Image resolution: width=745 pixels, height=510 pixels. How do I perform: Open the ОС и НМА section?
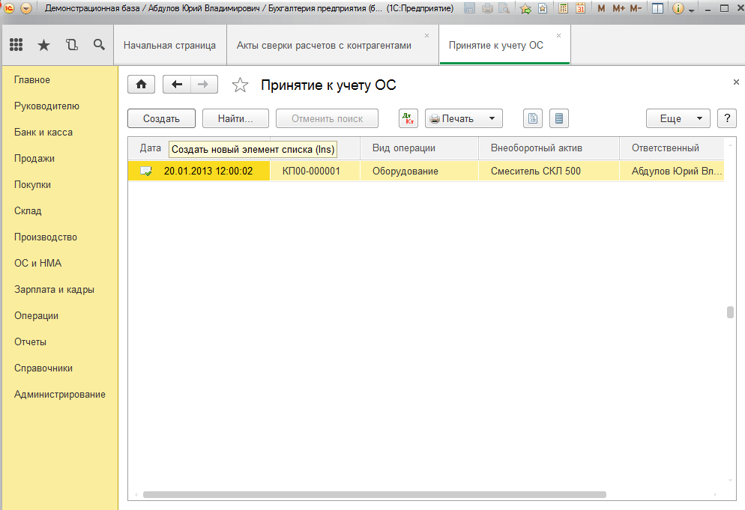[x=37, y=264]
